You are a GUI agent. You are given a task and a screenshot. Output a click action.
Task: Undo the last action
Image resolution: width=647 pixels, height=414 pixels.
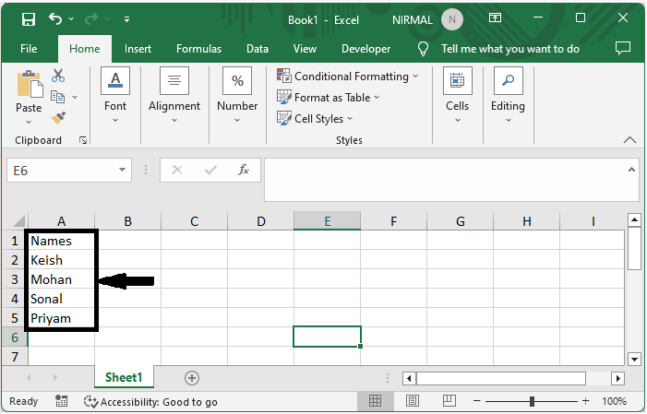point(55,18)
